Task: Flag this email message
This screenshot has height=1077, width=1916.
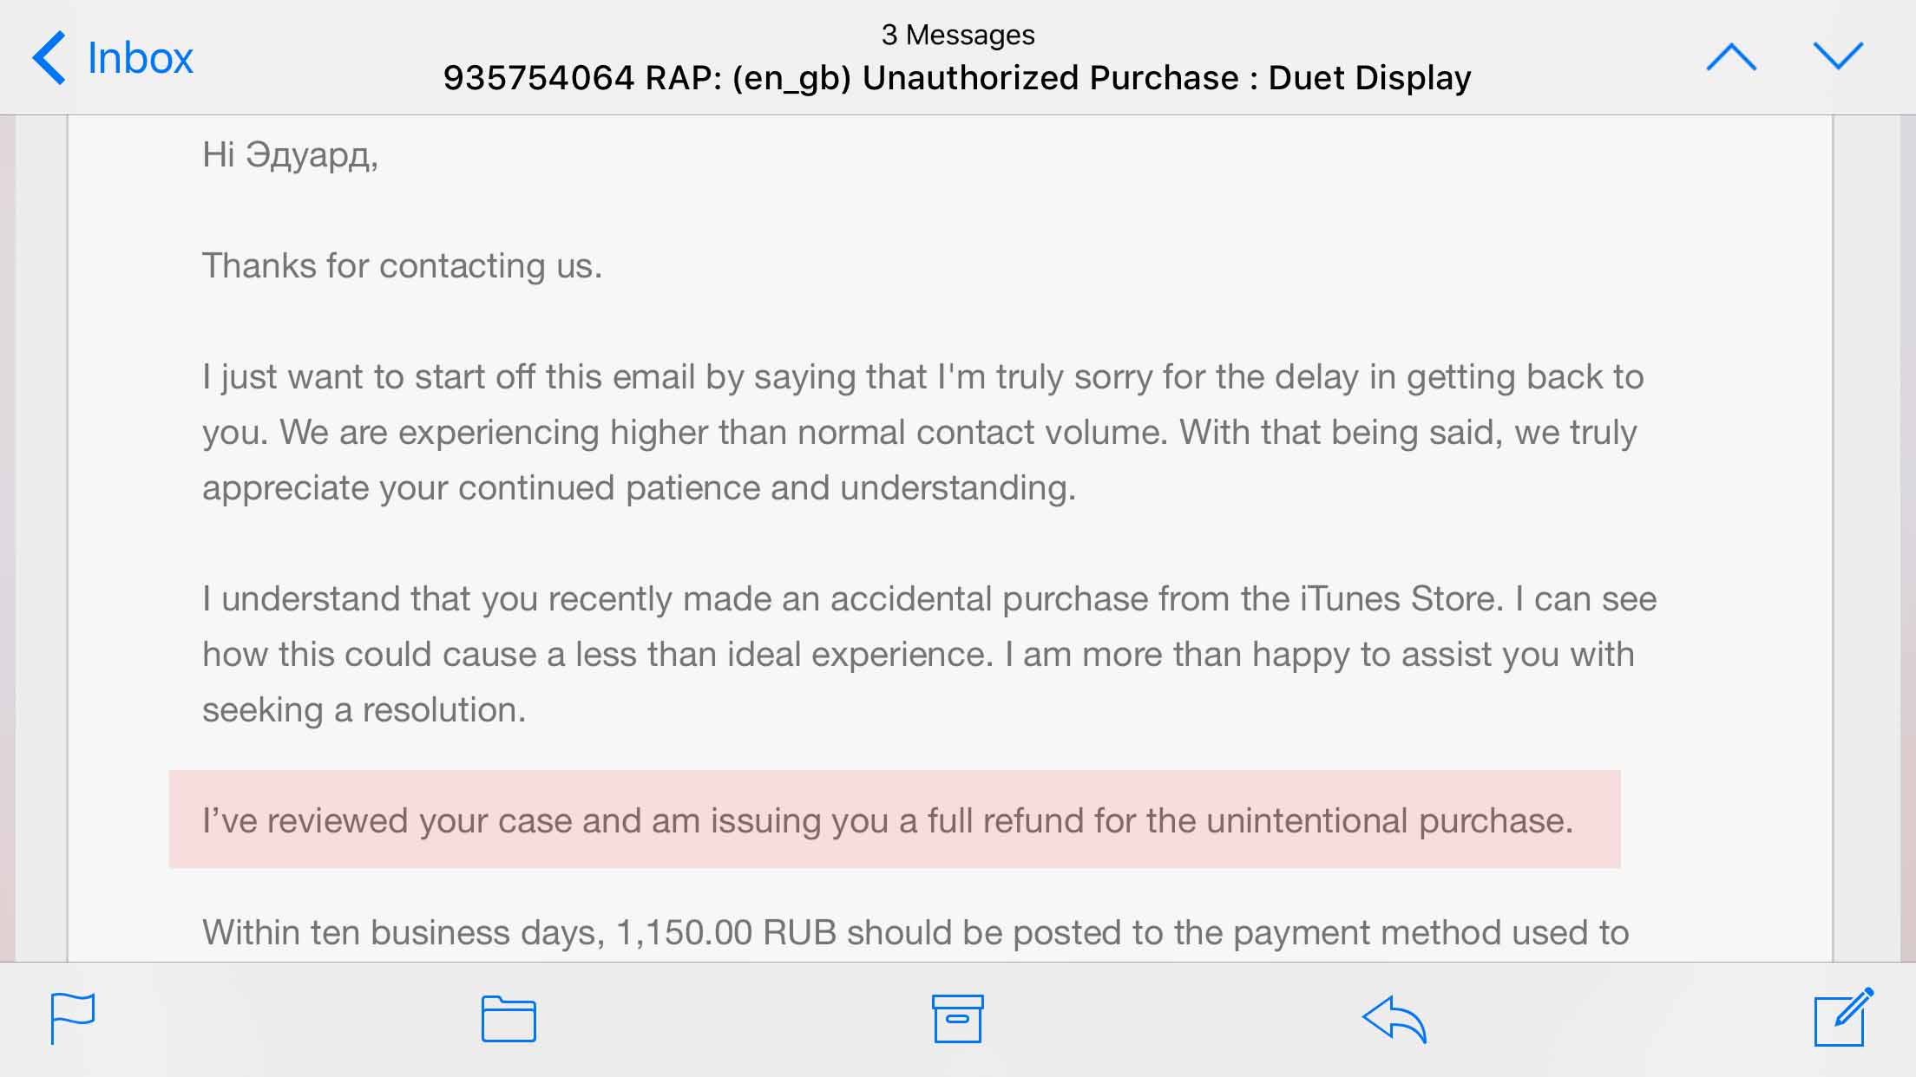Action: (x=73, y=1018)
